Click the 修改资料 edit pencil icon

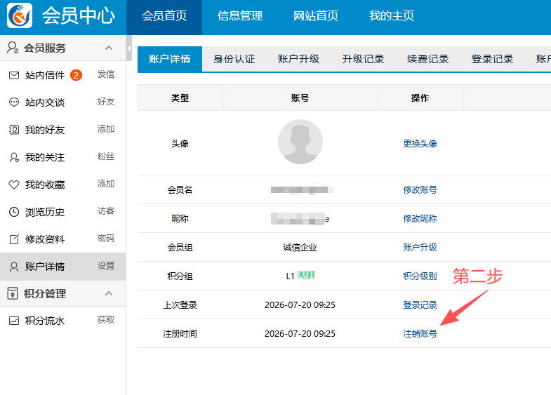[x=14, y=239]
